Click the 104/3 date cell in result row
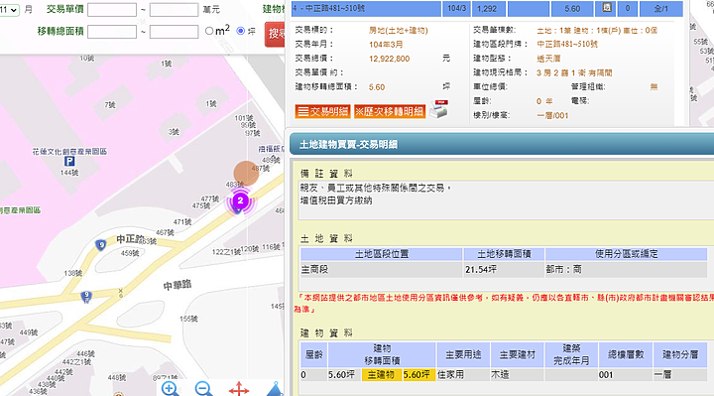The height and width of the screenshot is (396, 714). point(457,8)
